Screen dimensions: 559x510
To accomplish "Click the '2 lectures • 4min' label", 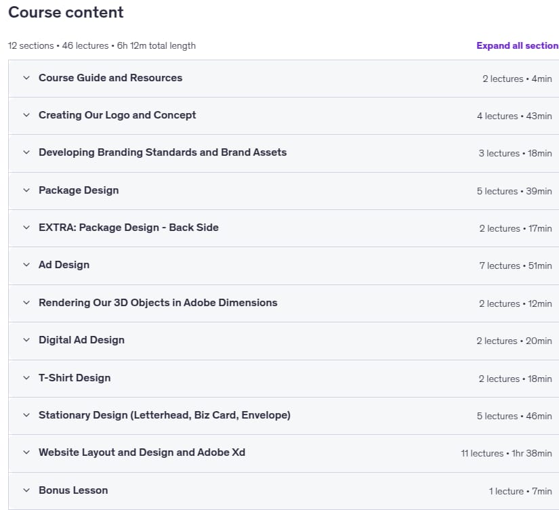I will point(517,79).
